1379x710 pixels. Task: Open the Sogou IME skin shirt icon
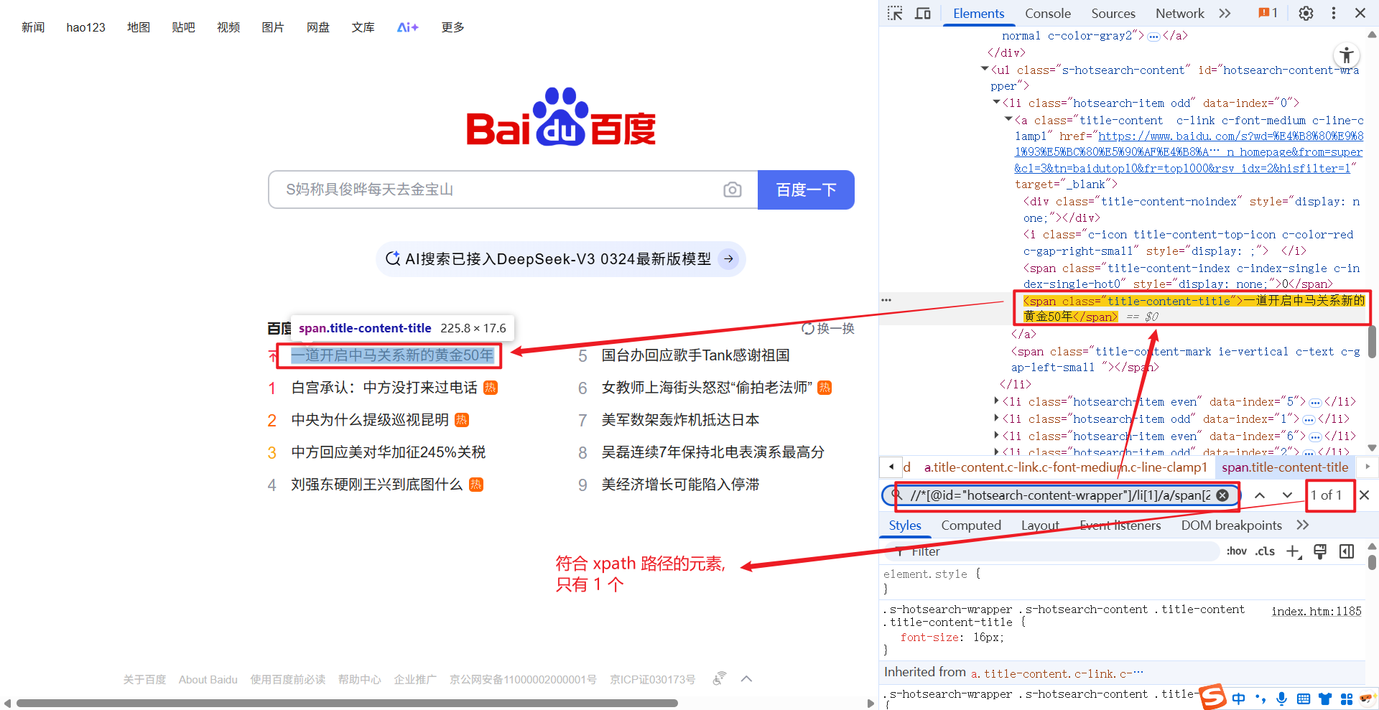click(1325, 699)
